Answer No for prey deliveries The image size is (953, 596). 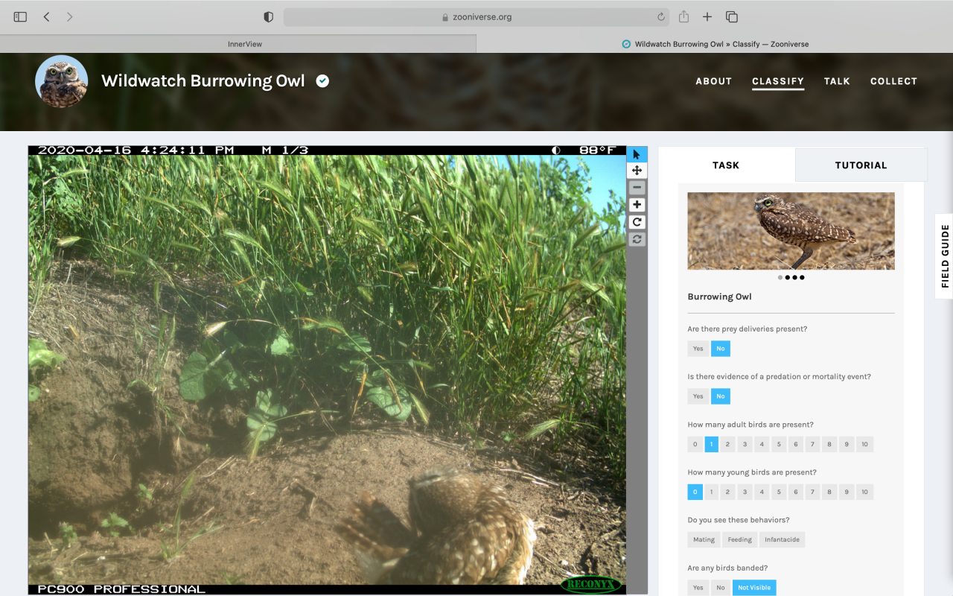coord(721,349)
